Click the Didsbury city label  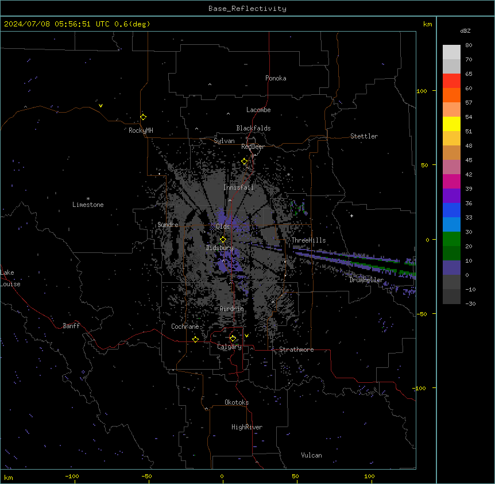coord(220,248)
